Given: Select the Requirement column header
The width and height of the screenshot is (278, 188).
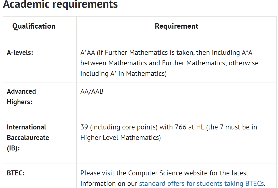Looking at the screenshot, I should 177,26.
